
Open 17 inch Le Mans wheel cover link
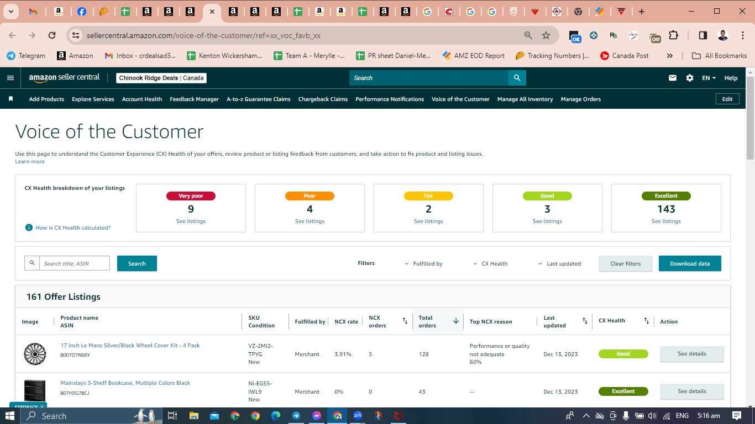click(x=130, y=346)
